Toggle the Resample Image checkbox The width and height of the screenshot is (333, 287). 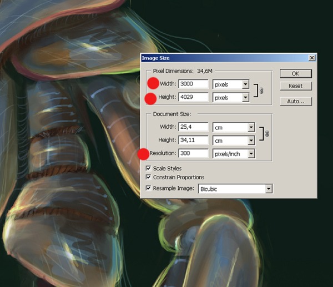point(148,188)
